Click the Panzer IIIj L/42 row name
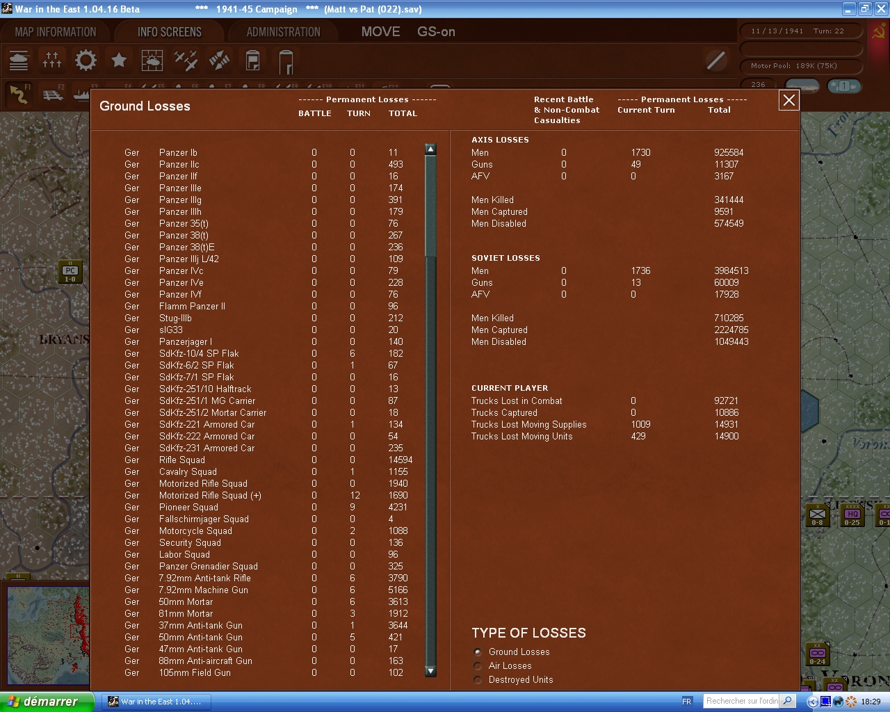The image size is (890, 712). point(189,259)
